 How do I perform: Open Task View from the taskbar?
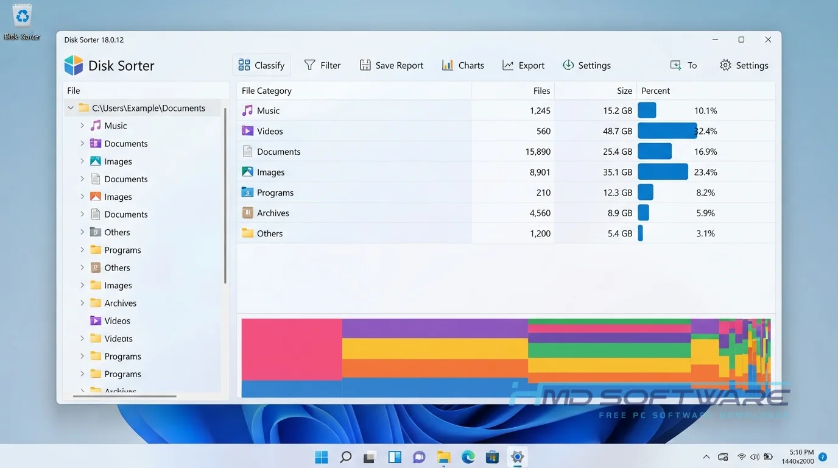pyautogui.click(x=370, y=457)
